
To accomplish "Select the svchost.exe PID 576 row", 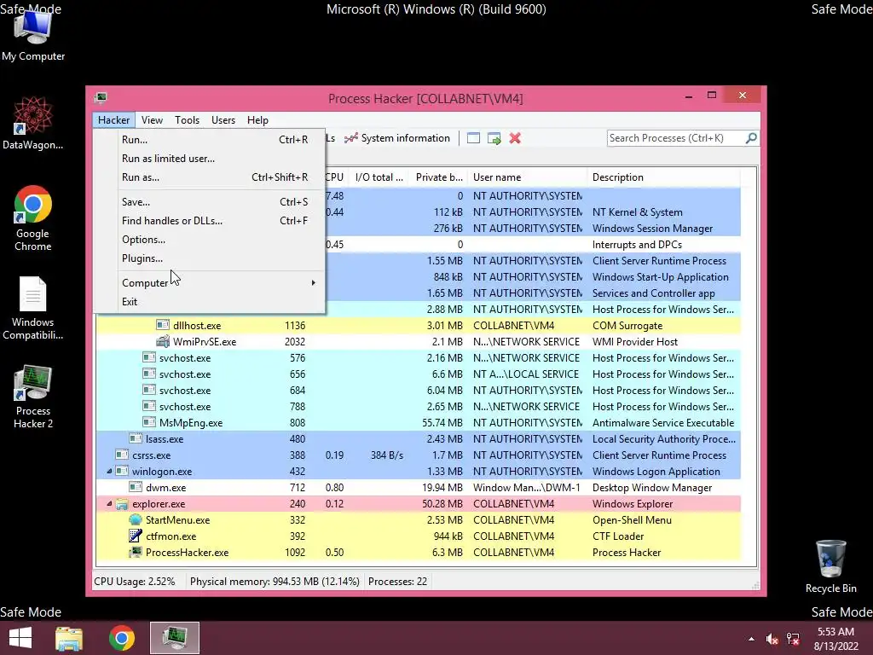I will pyautogui.click(x=418, y=357).
